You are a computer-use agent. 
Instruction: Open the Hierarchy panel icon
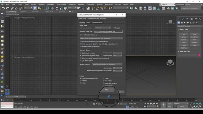tap(187, 19)
